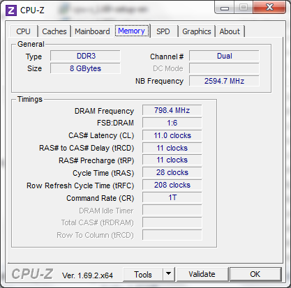Confirm with the OK button
The height and width of the screenshot is (288, 291).
pos(255,274)
